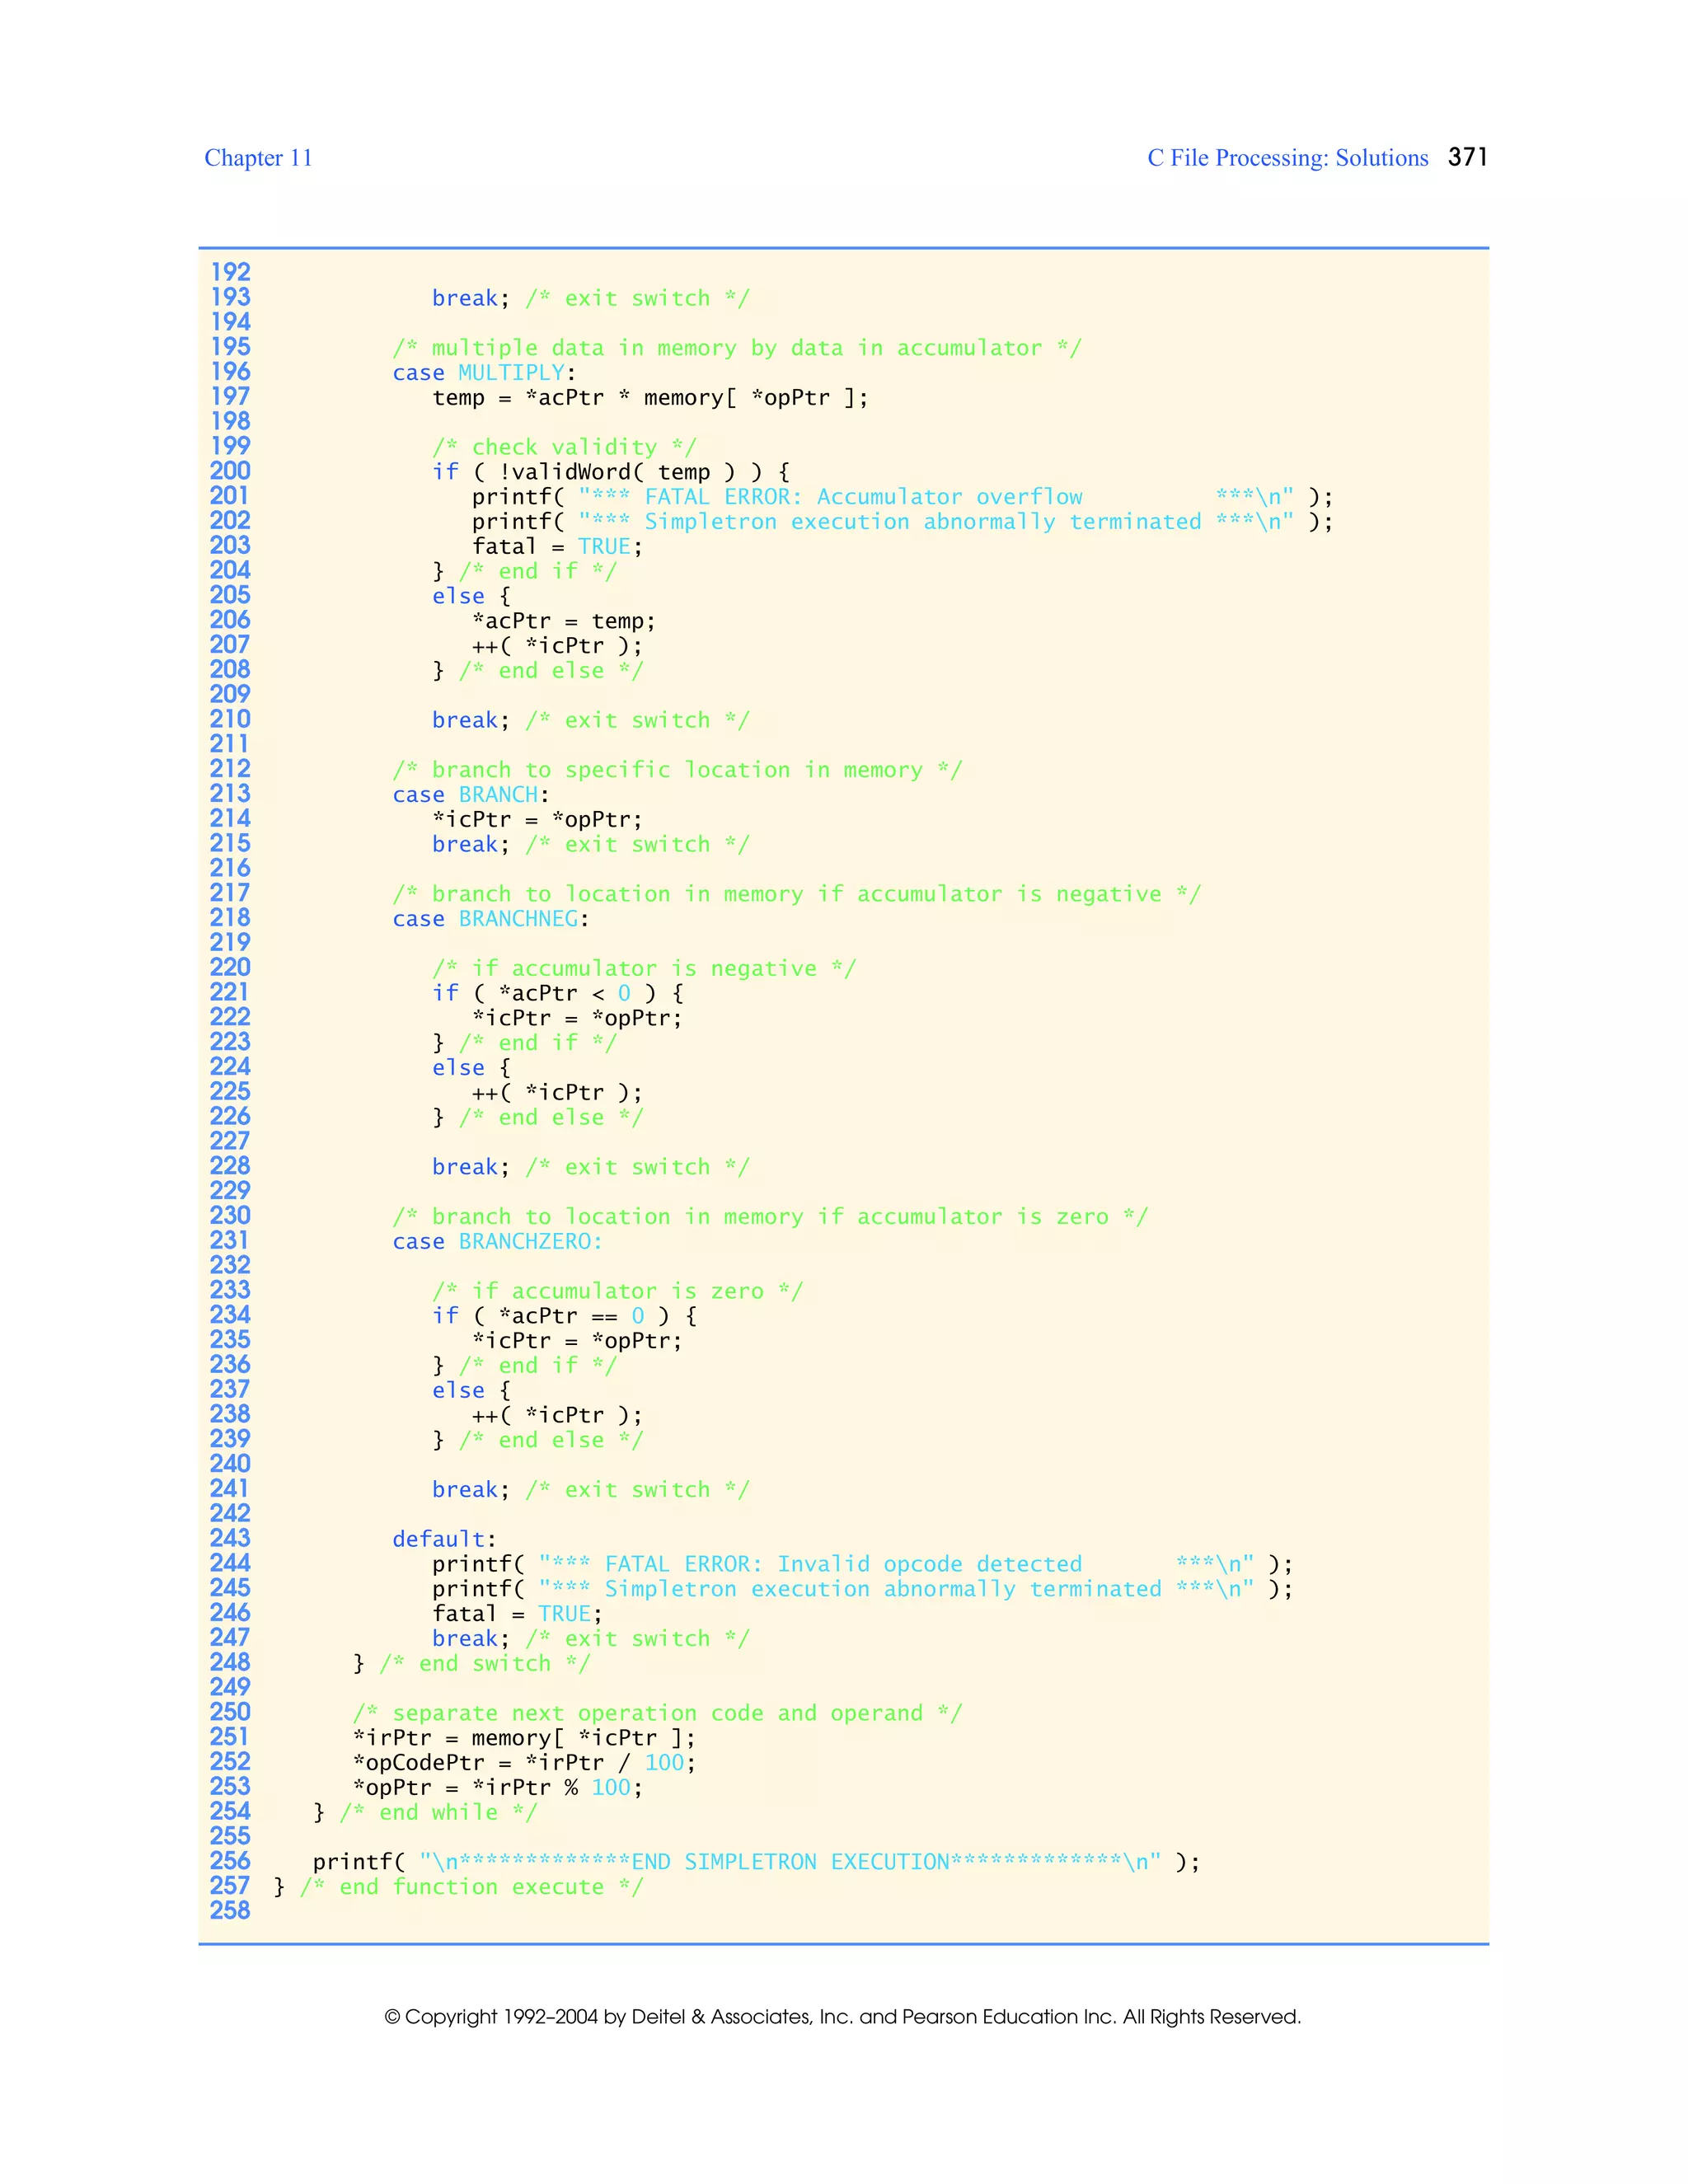
Task: Click the "Chapter 11" header text
Action: pyautogui.click(x=258, y=158)
